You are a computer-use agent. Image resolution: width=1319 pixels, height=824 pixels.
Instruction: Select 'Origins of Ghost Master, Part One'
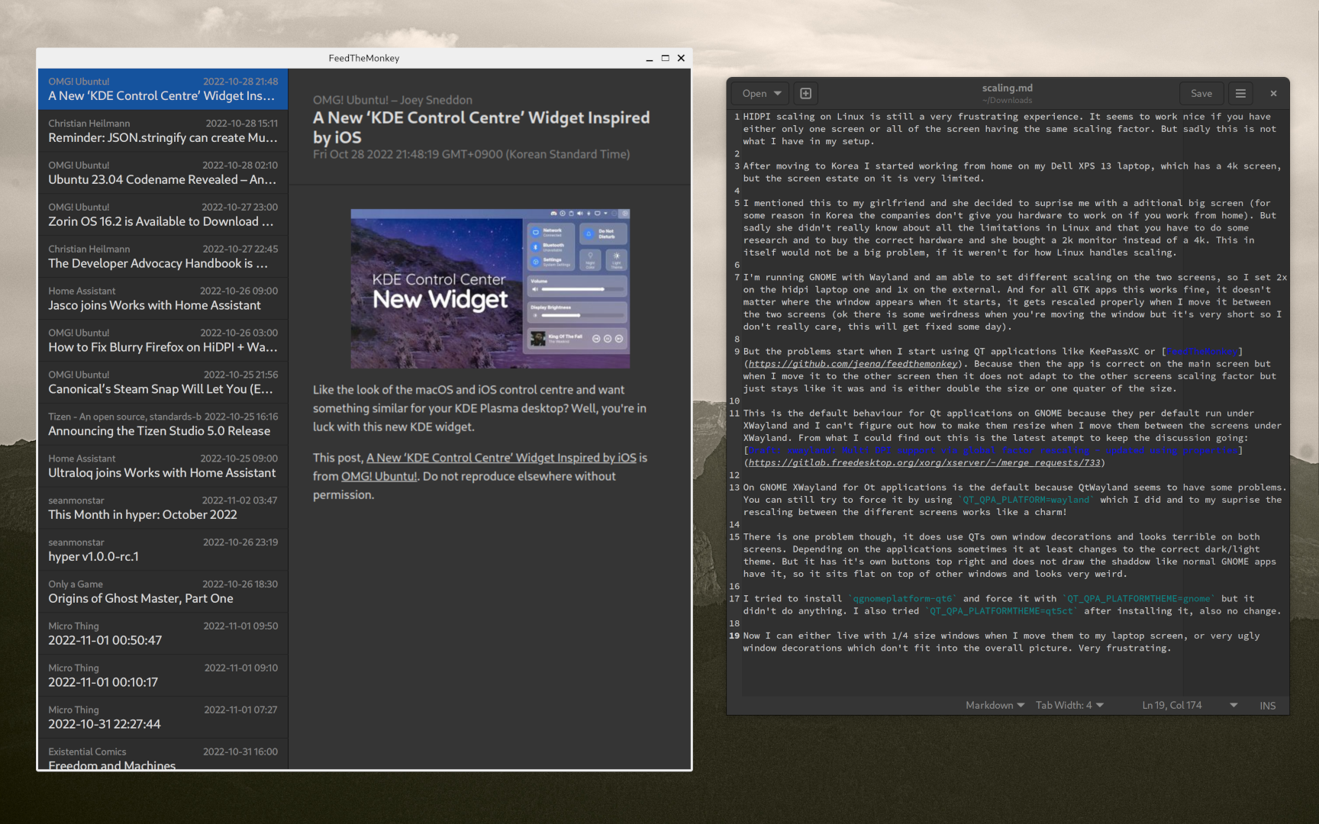(x=163, y=593)
